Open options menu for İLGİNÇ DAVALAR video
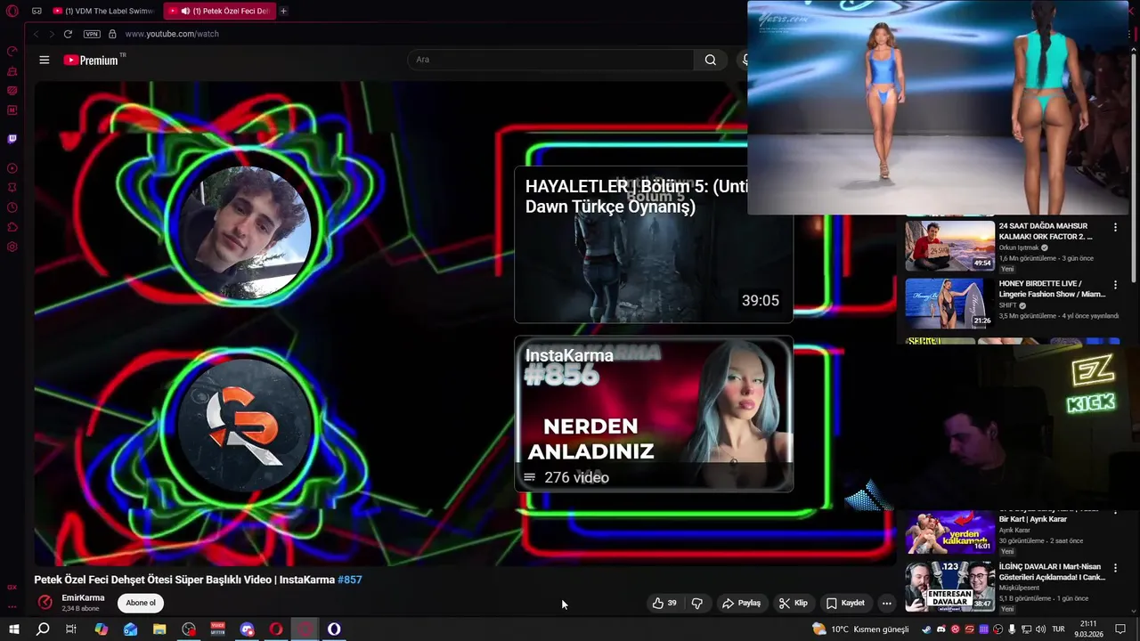Image resolution: width=1140 pixels, height=641 pixels. tap(1115, 568)
